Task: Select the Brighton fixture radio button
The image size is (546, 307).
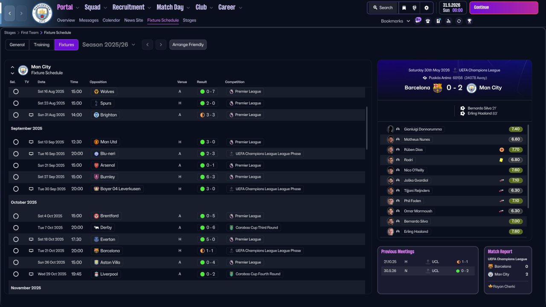Action: (x=16, y=115)
